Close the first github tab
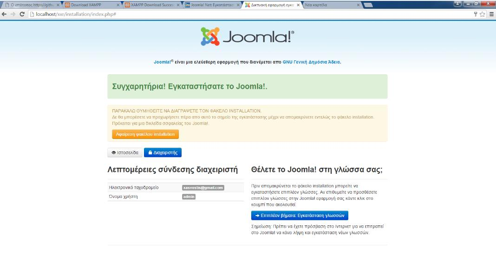The image size is (496, 263). [x=58, y=5]
